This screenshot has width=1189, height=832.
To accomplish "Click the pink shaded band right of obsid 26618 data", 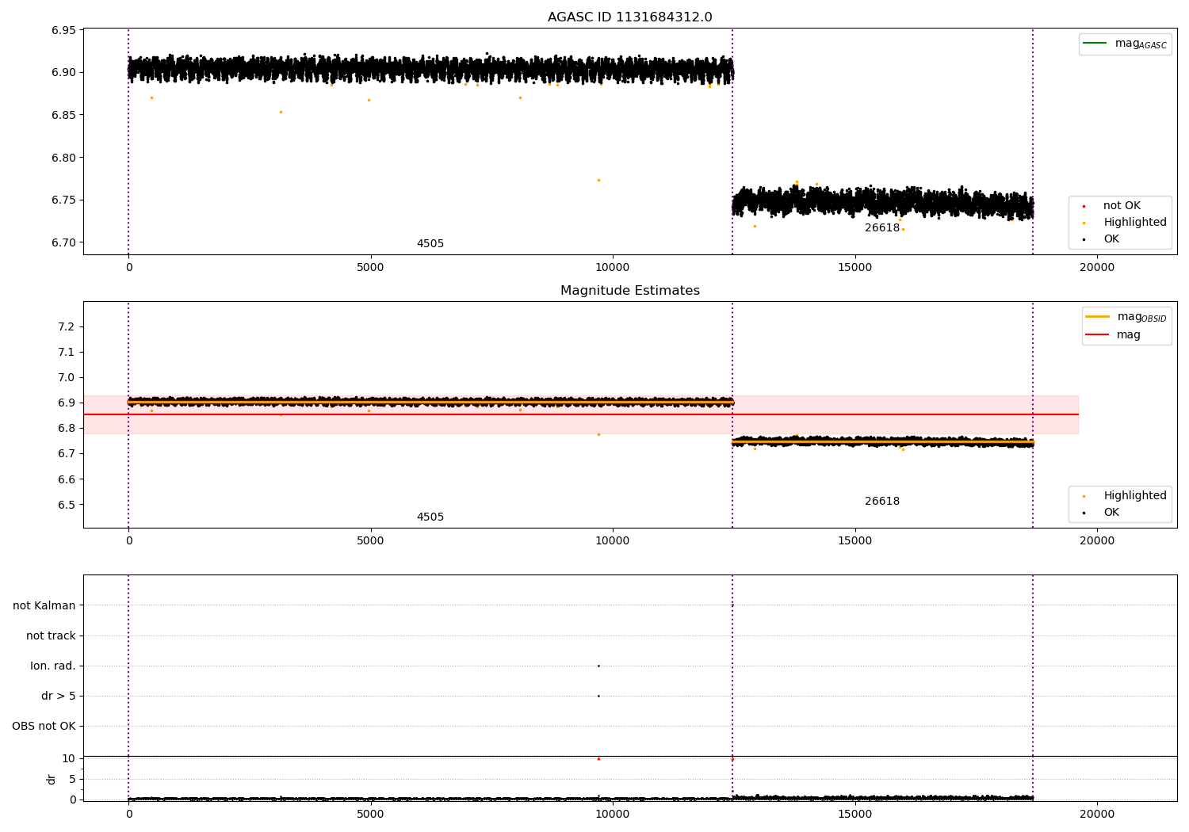I will (1056, 414).
